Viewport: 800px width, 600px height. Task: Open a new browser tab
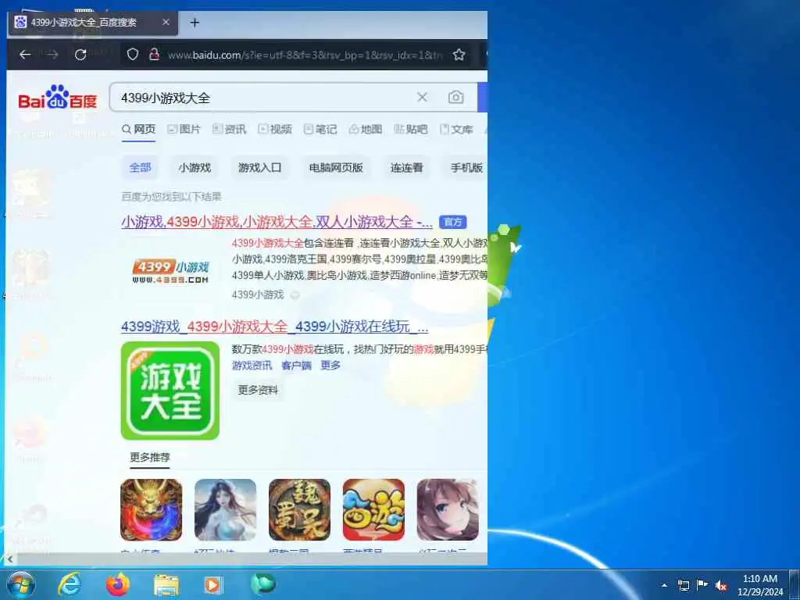(x=195, y=23)
